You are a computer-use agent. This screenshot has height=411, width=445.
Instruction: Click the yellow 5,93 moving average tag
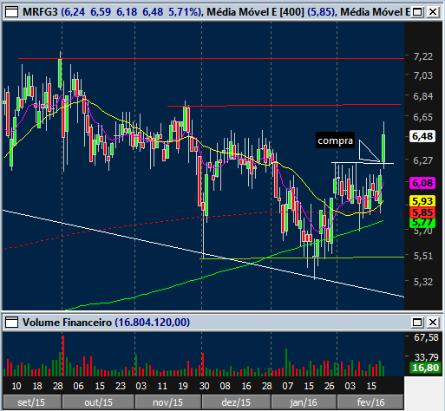pos(422,201)
